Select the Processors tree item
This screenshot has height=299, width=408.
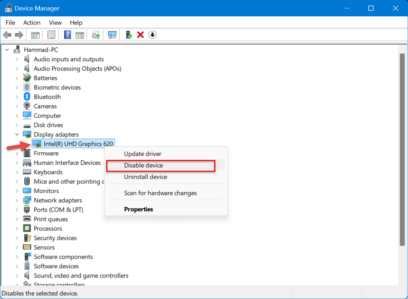[48, 229]
